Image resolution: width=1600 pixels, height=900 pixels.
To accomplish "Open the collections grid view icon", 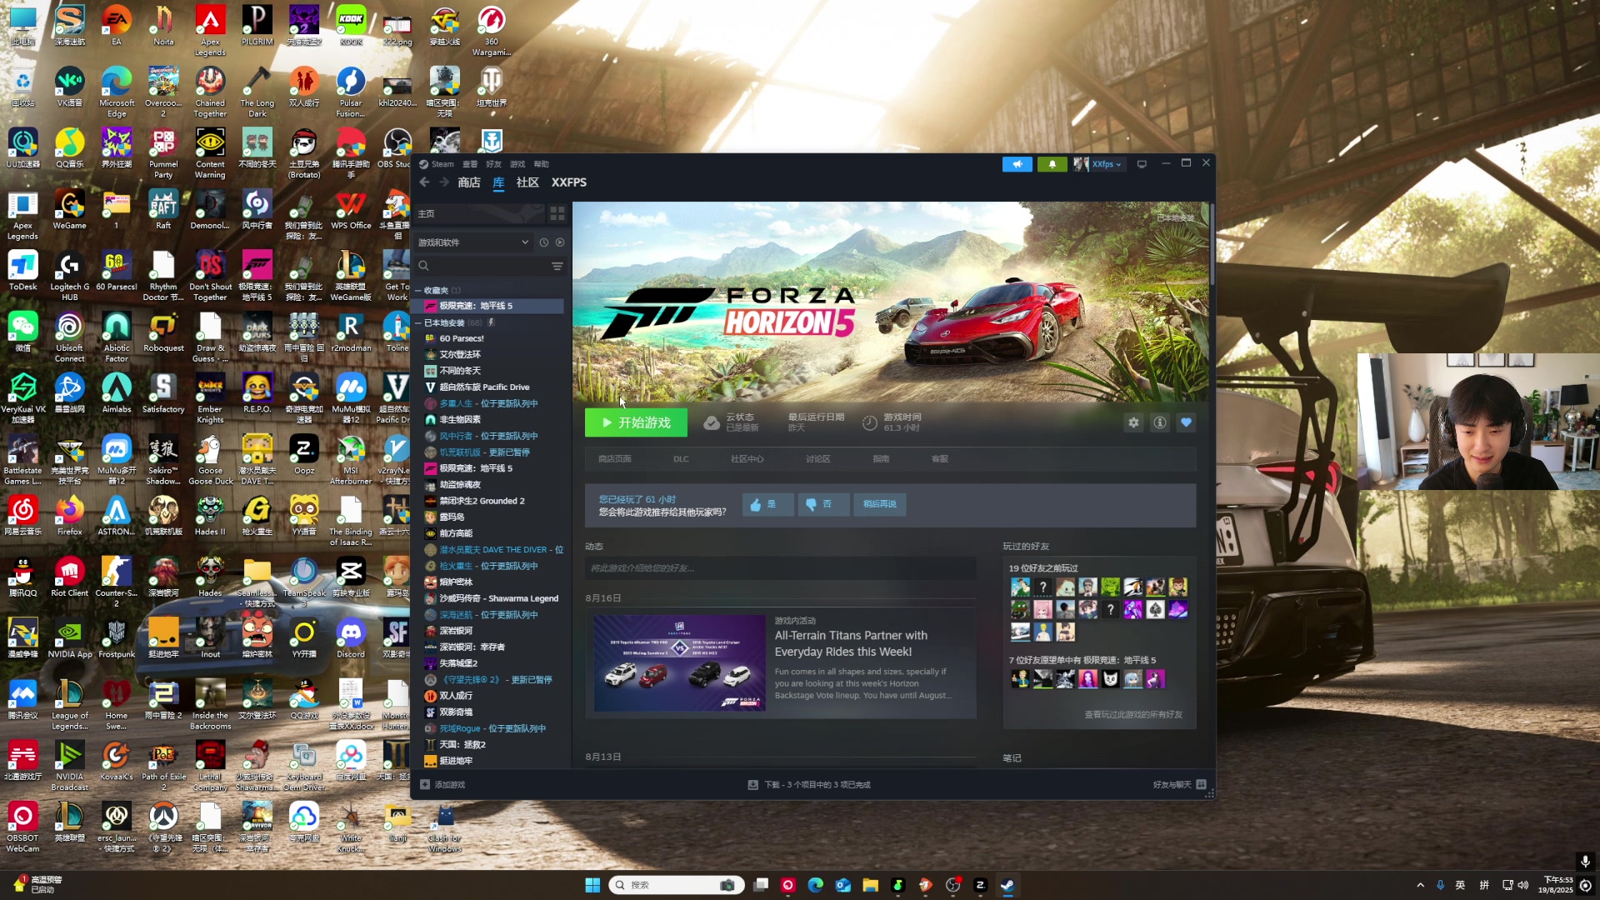I will (x=557, y=214).
